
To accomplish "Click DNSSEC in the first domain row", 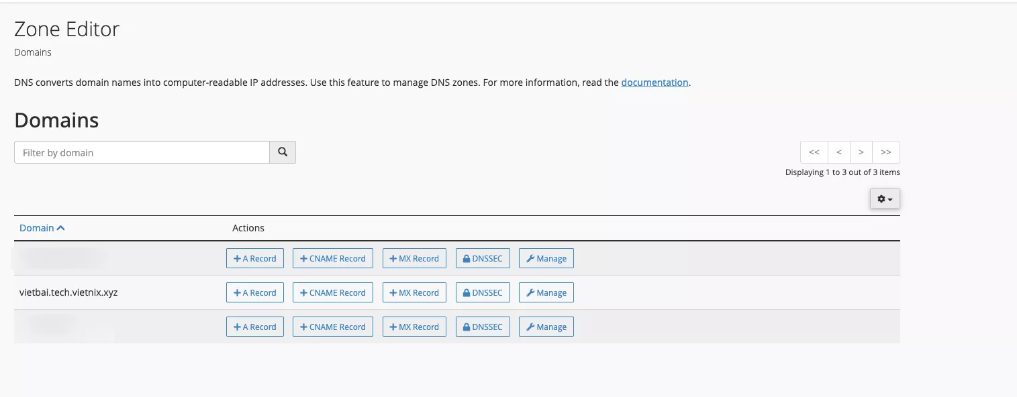I will (x=483, y=259).
